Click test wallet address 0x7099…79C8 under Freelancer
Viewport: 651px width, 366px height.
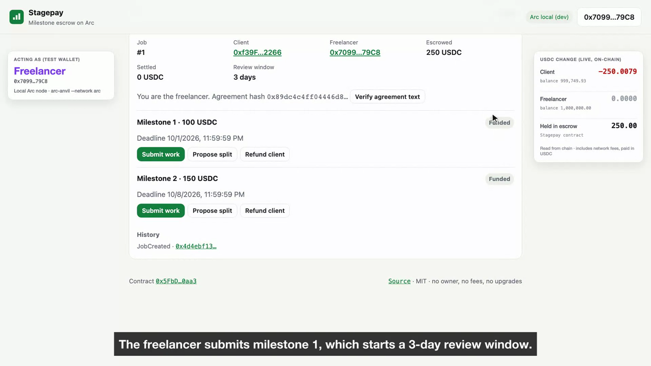click(31, 81)
